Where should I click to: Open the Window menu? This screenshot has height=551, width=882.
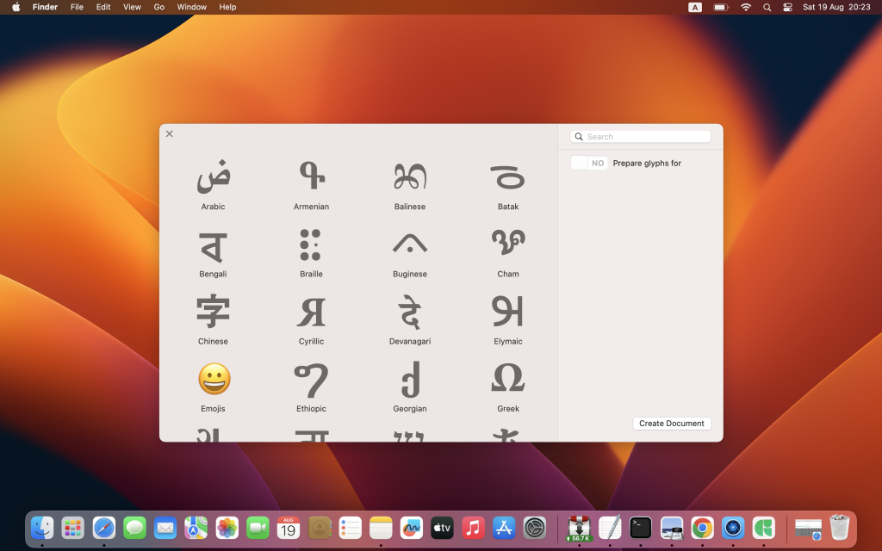[x=192, y=7]
